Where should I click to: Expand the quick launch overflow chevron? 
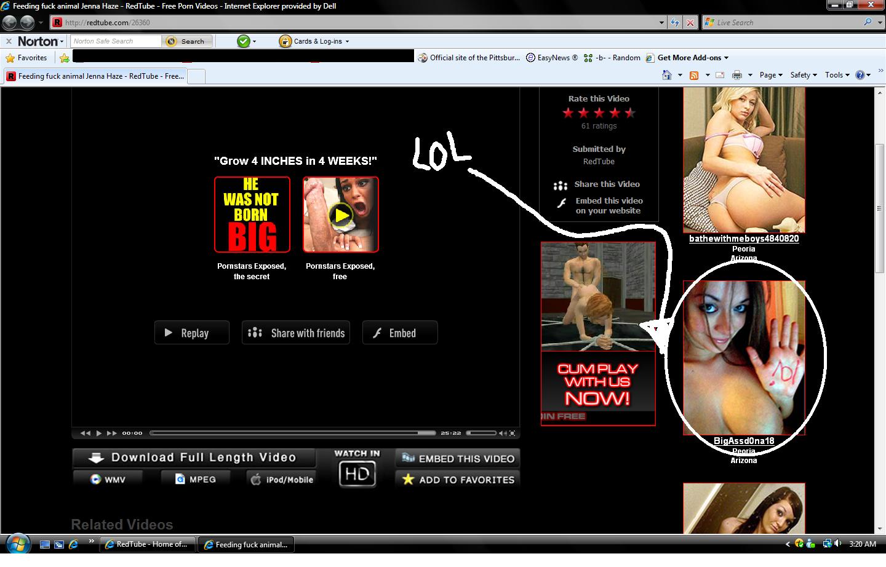click(x=91, y=541)
